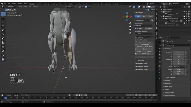This screenshot has height=107, width=191.
Task: Toggle X-ray display in viewport header
Action: pos(144,7)
